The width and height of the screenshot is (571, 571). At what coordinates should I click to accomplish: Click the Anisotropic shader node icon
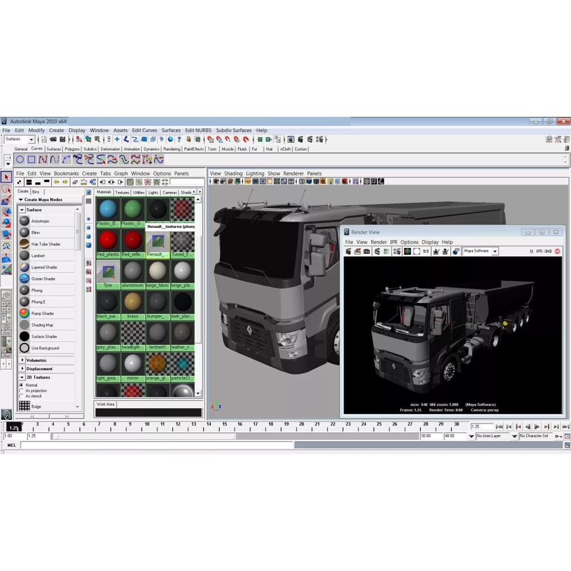click(x=24, y=220)
